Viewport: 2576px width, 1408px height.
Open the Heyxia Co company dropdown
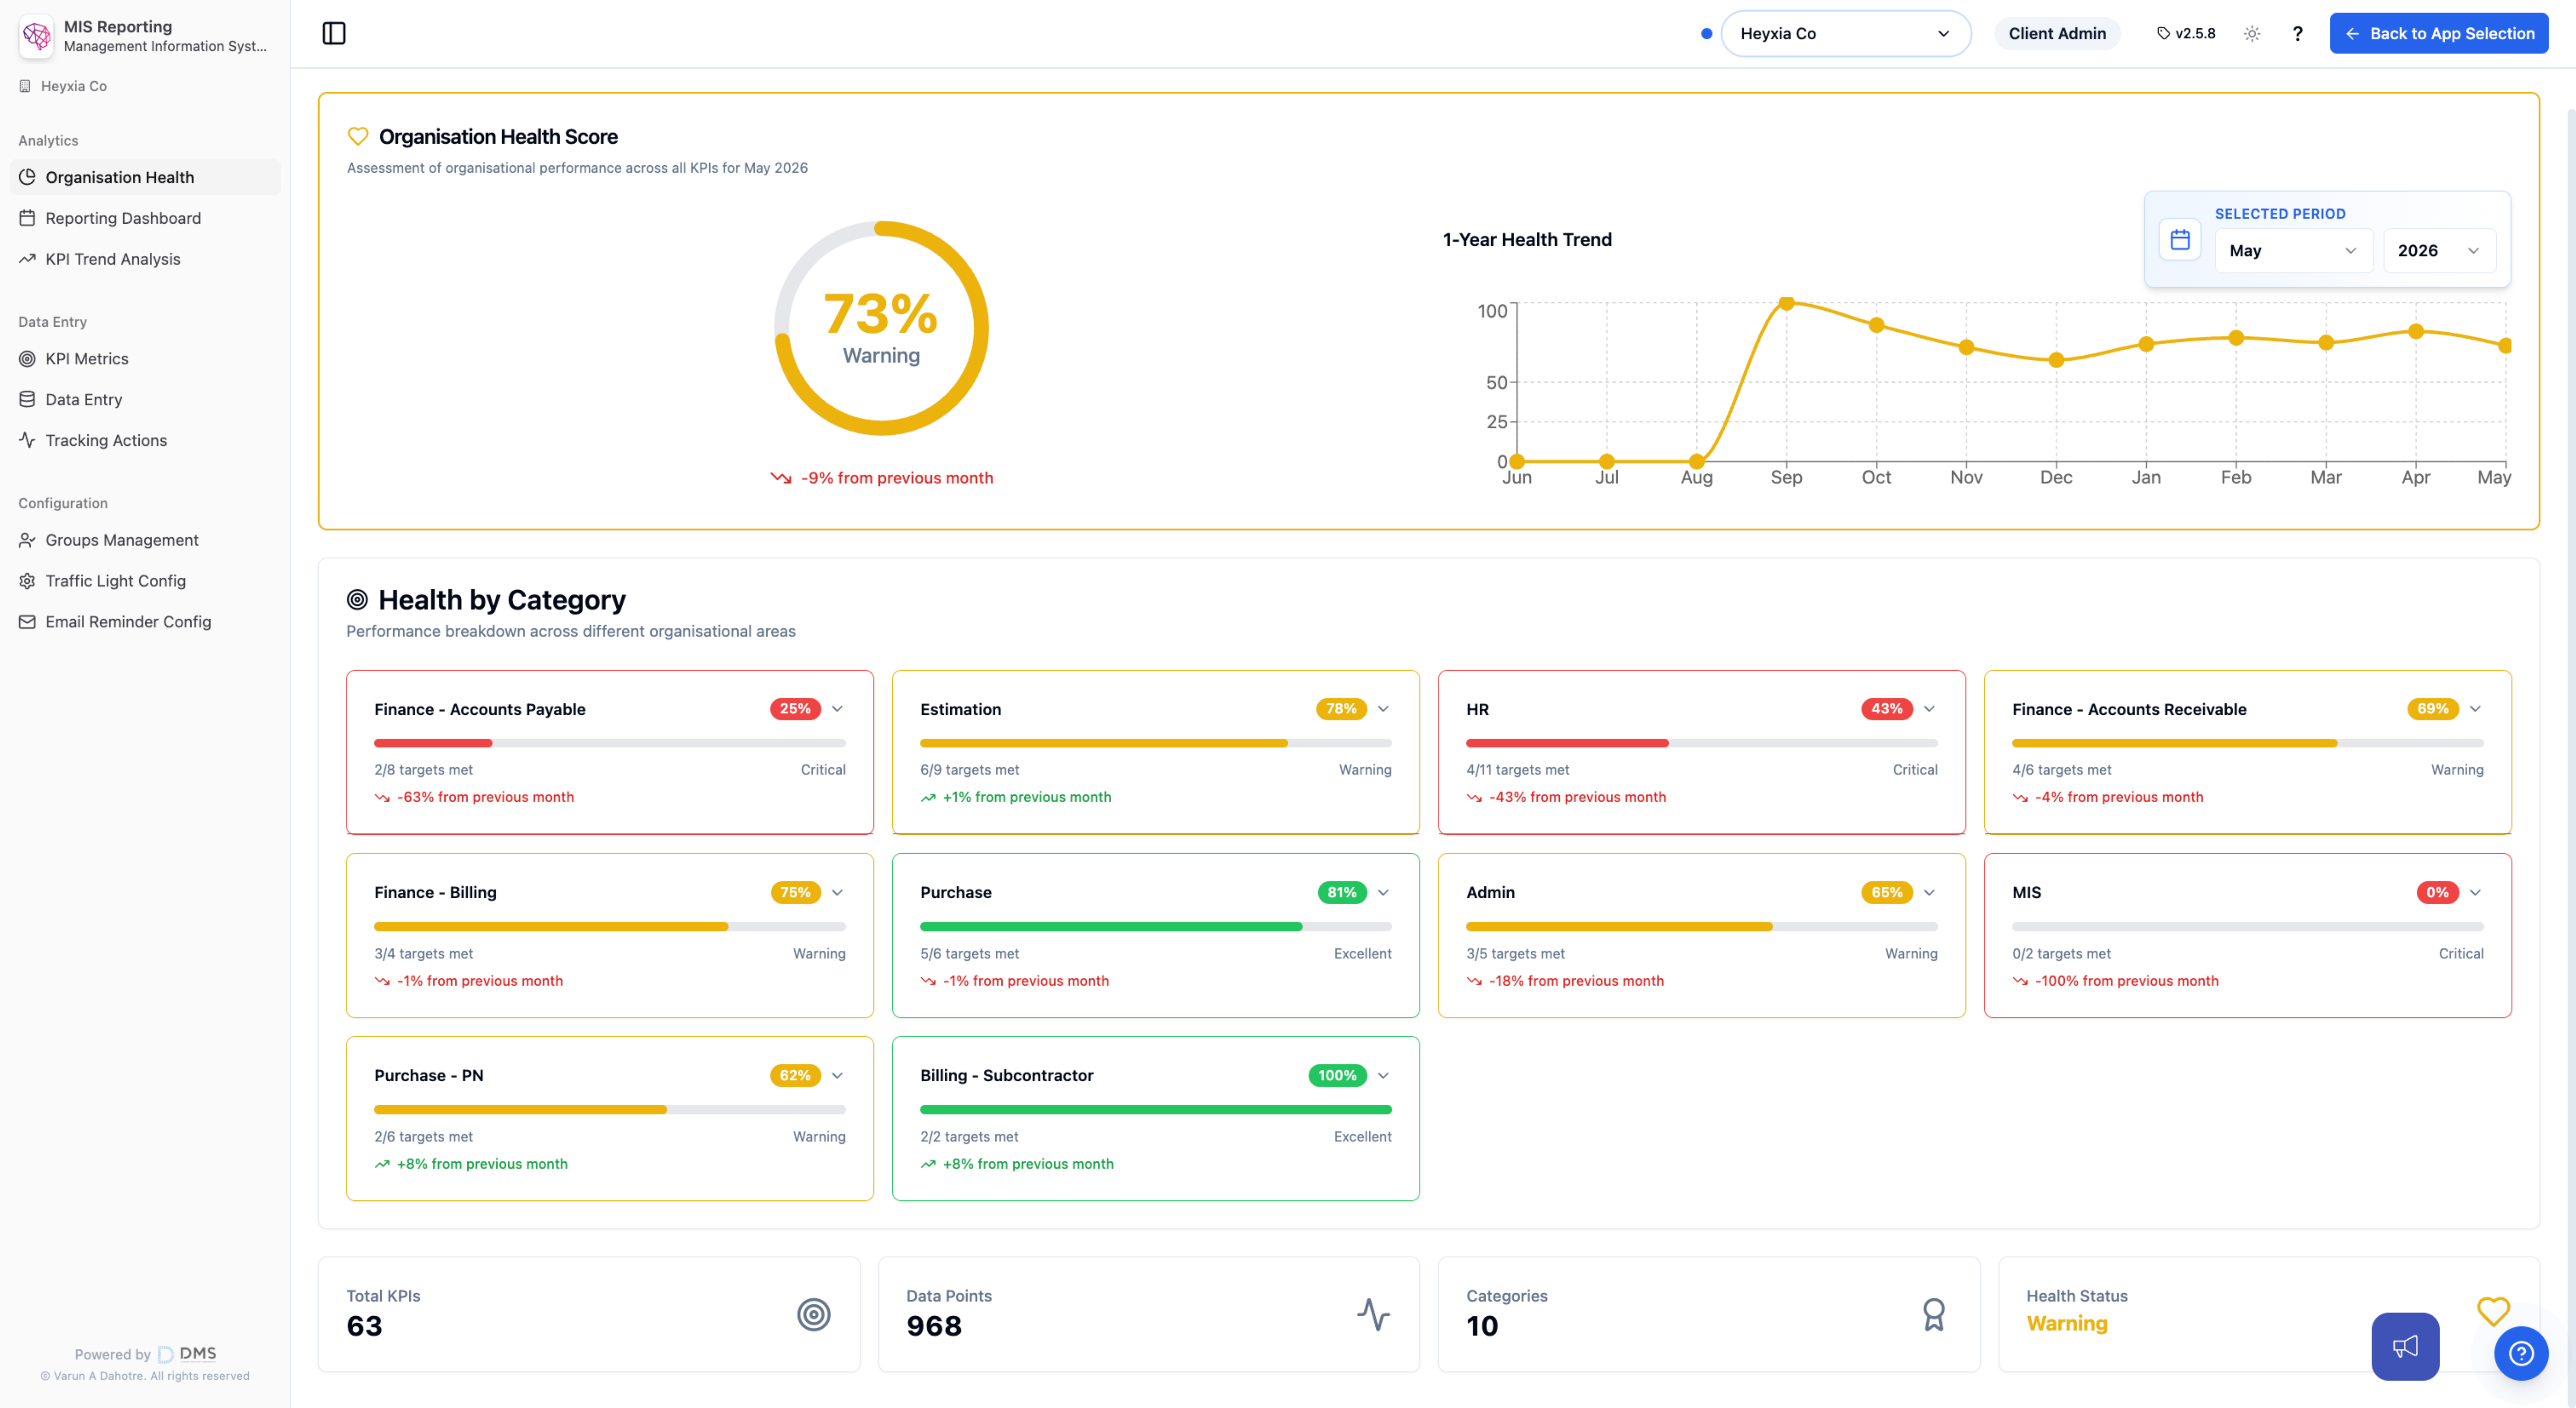(x=1845, y=33)
